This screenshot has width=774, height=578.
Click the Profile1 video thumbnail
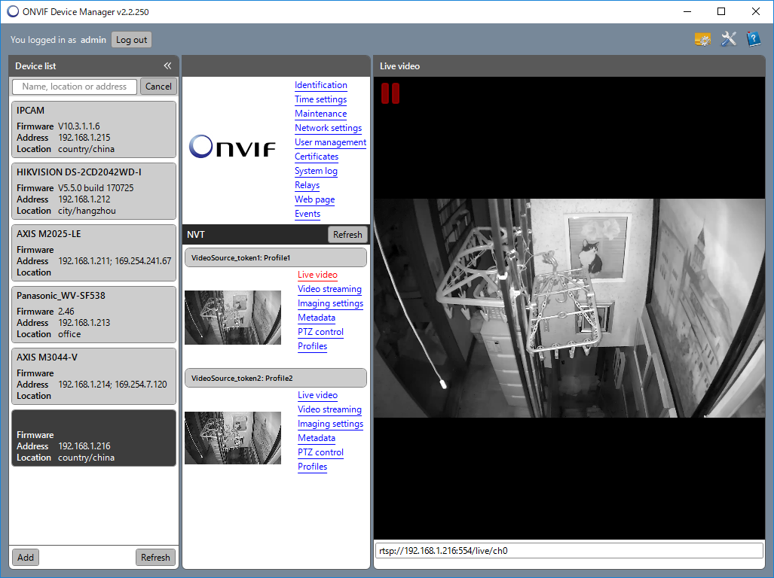pos(233,318)
